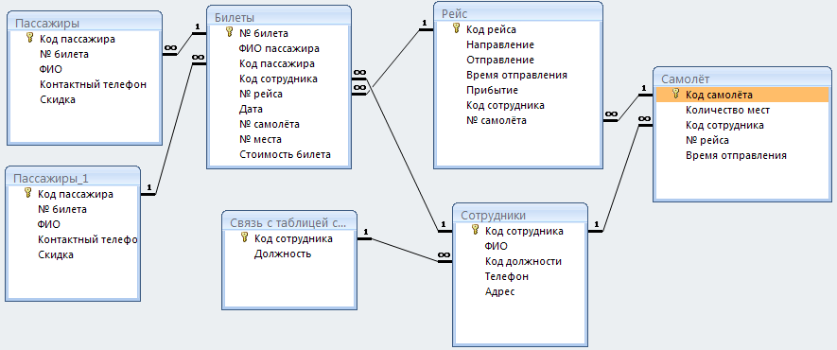Image resolution: width=837 pixels, height=350 pixels.
Task: Select № рейса field in Самолёт table
Action: click(x=707, y=140)
